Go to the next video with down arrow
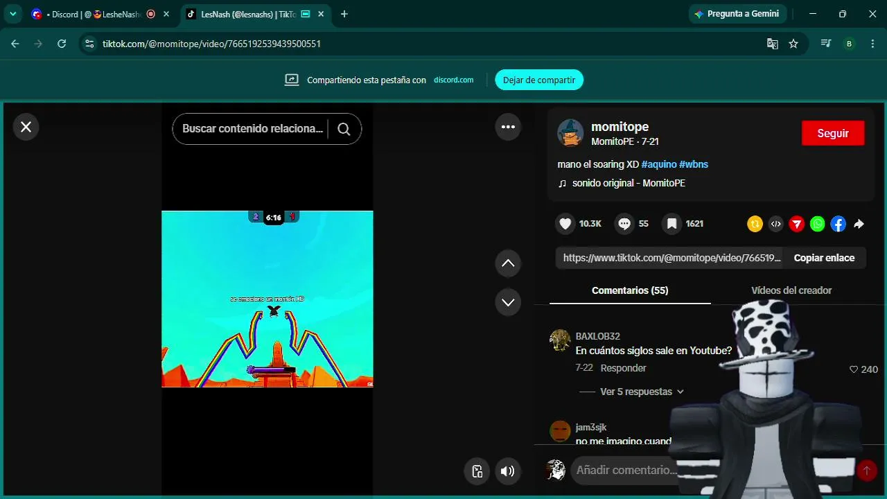Screen dimensions: 887x499 click(x=508, y=302)
